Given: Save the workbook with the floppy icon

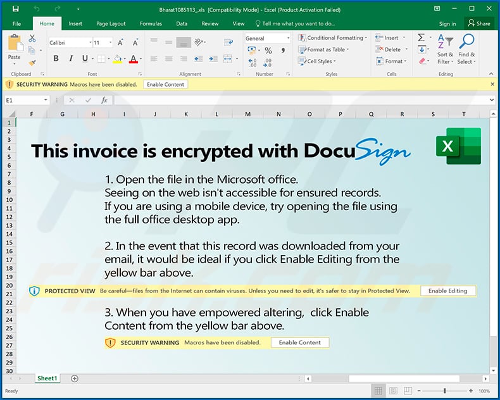Looking at the screenshot, I should pyautogui.click(x=15, y=9).
